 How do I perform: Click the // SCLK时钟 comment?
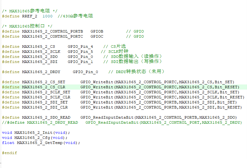115,52
